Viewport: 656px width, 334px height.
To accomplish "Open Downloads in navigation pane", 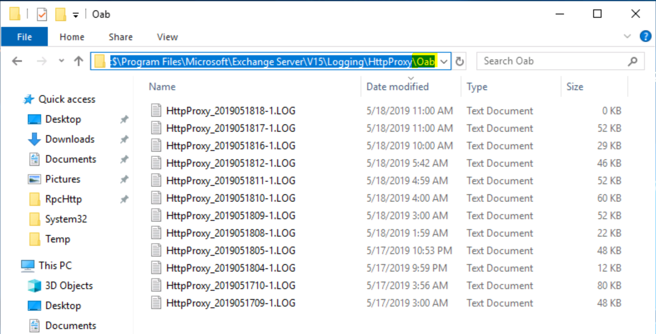I will pos(70,139).
